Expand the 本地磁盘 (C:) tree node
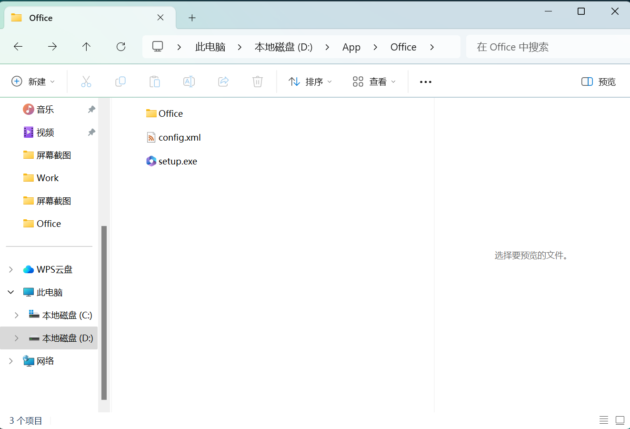The width and height of the screenshot is (630, 429). [17, 315]
